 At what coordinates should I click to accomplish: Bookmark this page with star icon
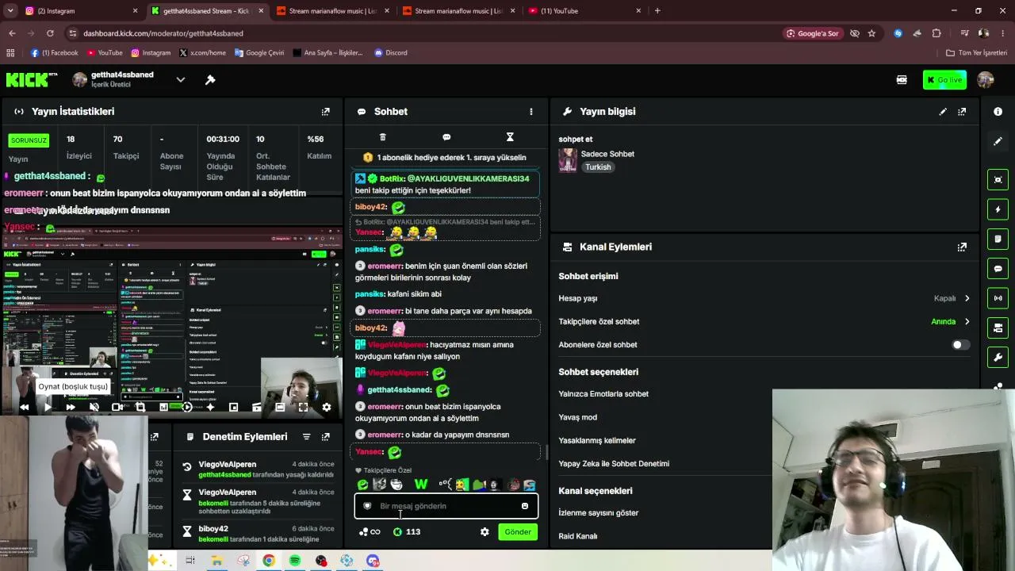[871, 33]
